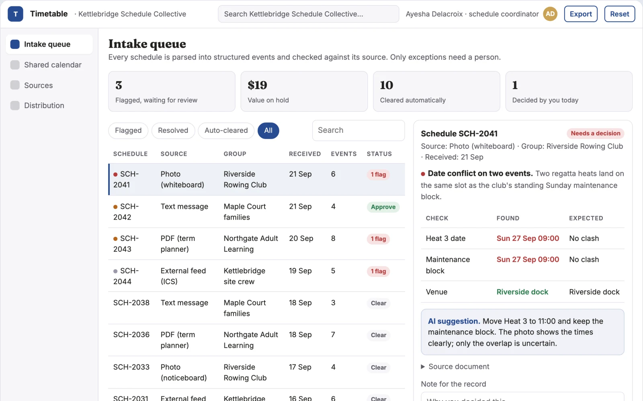Image resolution: width=643 pixels, height=401 pixels.
Task: Click the 'Photo (noticeboard)' source cell
Action: click(x=184, y=373)
